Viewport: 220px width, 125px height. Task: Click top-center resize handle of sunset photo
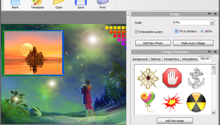33,31
